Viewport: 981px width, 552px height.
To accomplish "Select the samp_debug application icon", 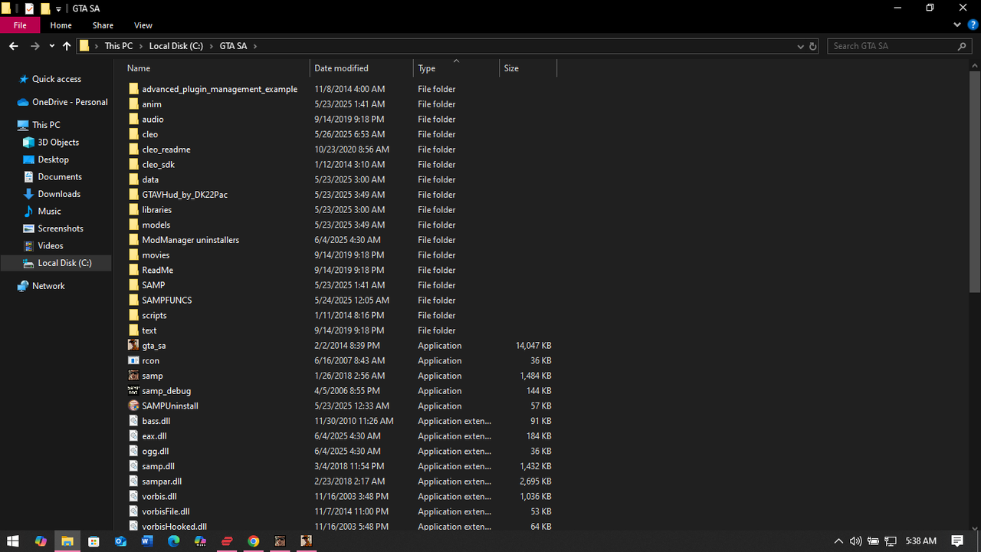I will click(133, 391).
